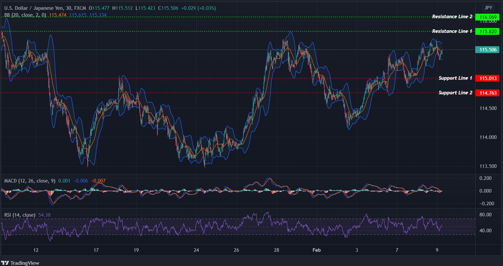Select the MACD (12, 26, close, 9) legend

click(x=30, y=181)
